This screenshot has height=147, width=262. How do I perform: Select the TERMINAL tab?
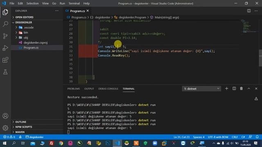coord(129,89)
